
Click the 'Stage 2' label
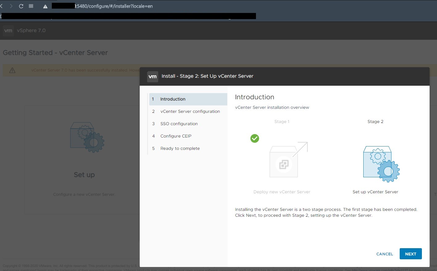pyautogui.click(x=375, y=122)
